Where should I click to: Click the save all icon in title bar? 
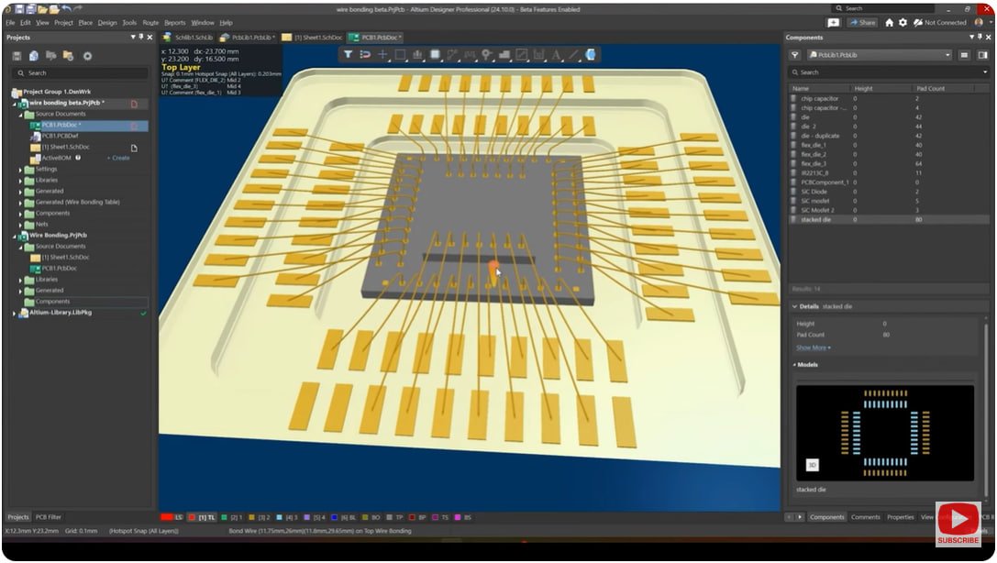(30, 9)
